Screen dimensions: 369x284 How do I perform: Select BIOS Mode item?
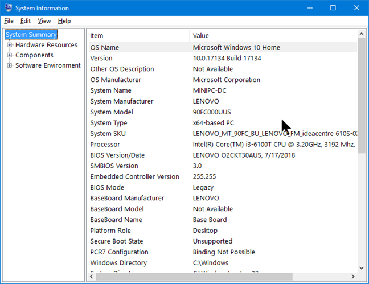pos(107,187)
